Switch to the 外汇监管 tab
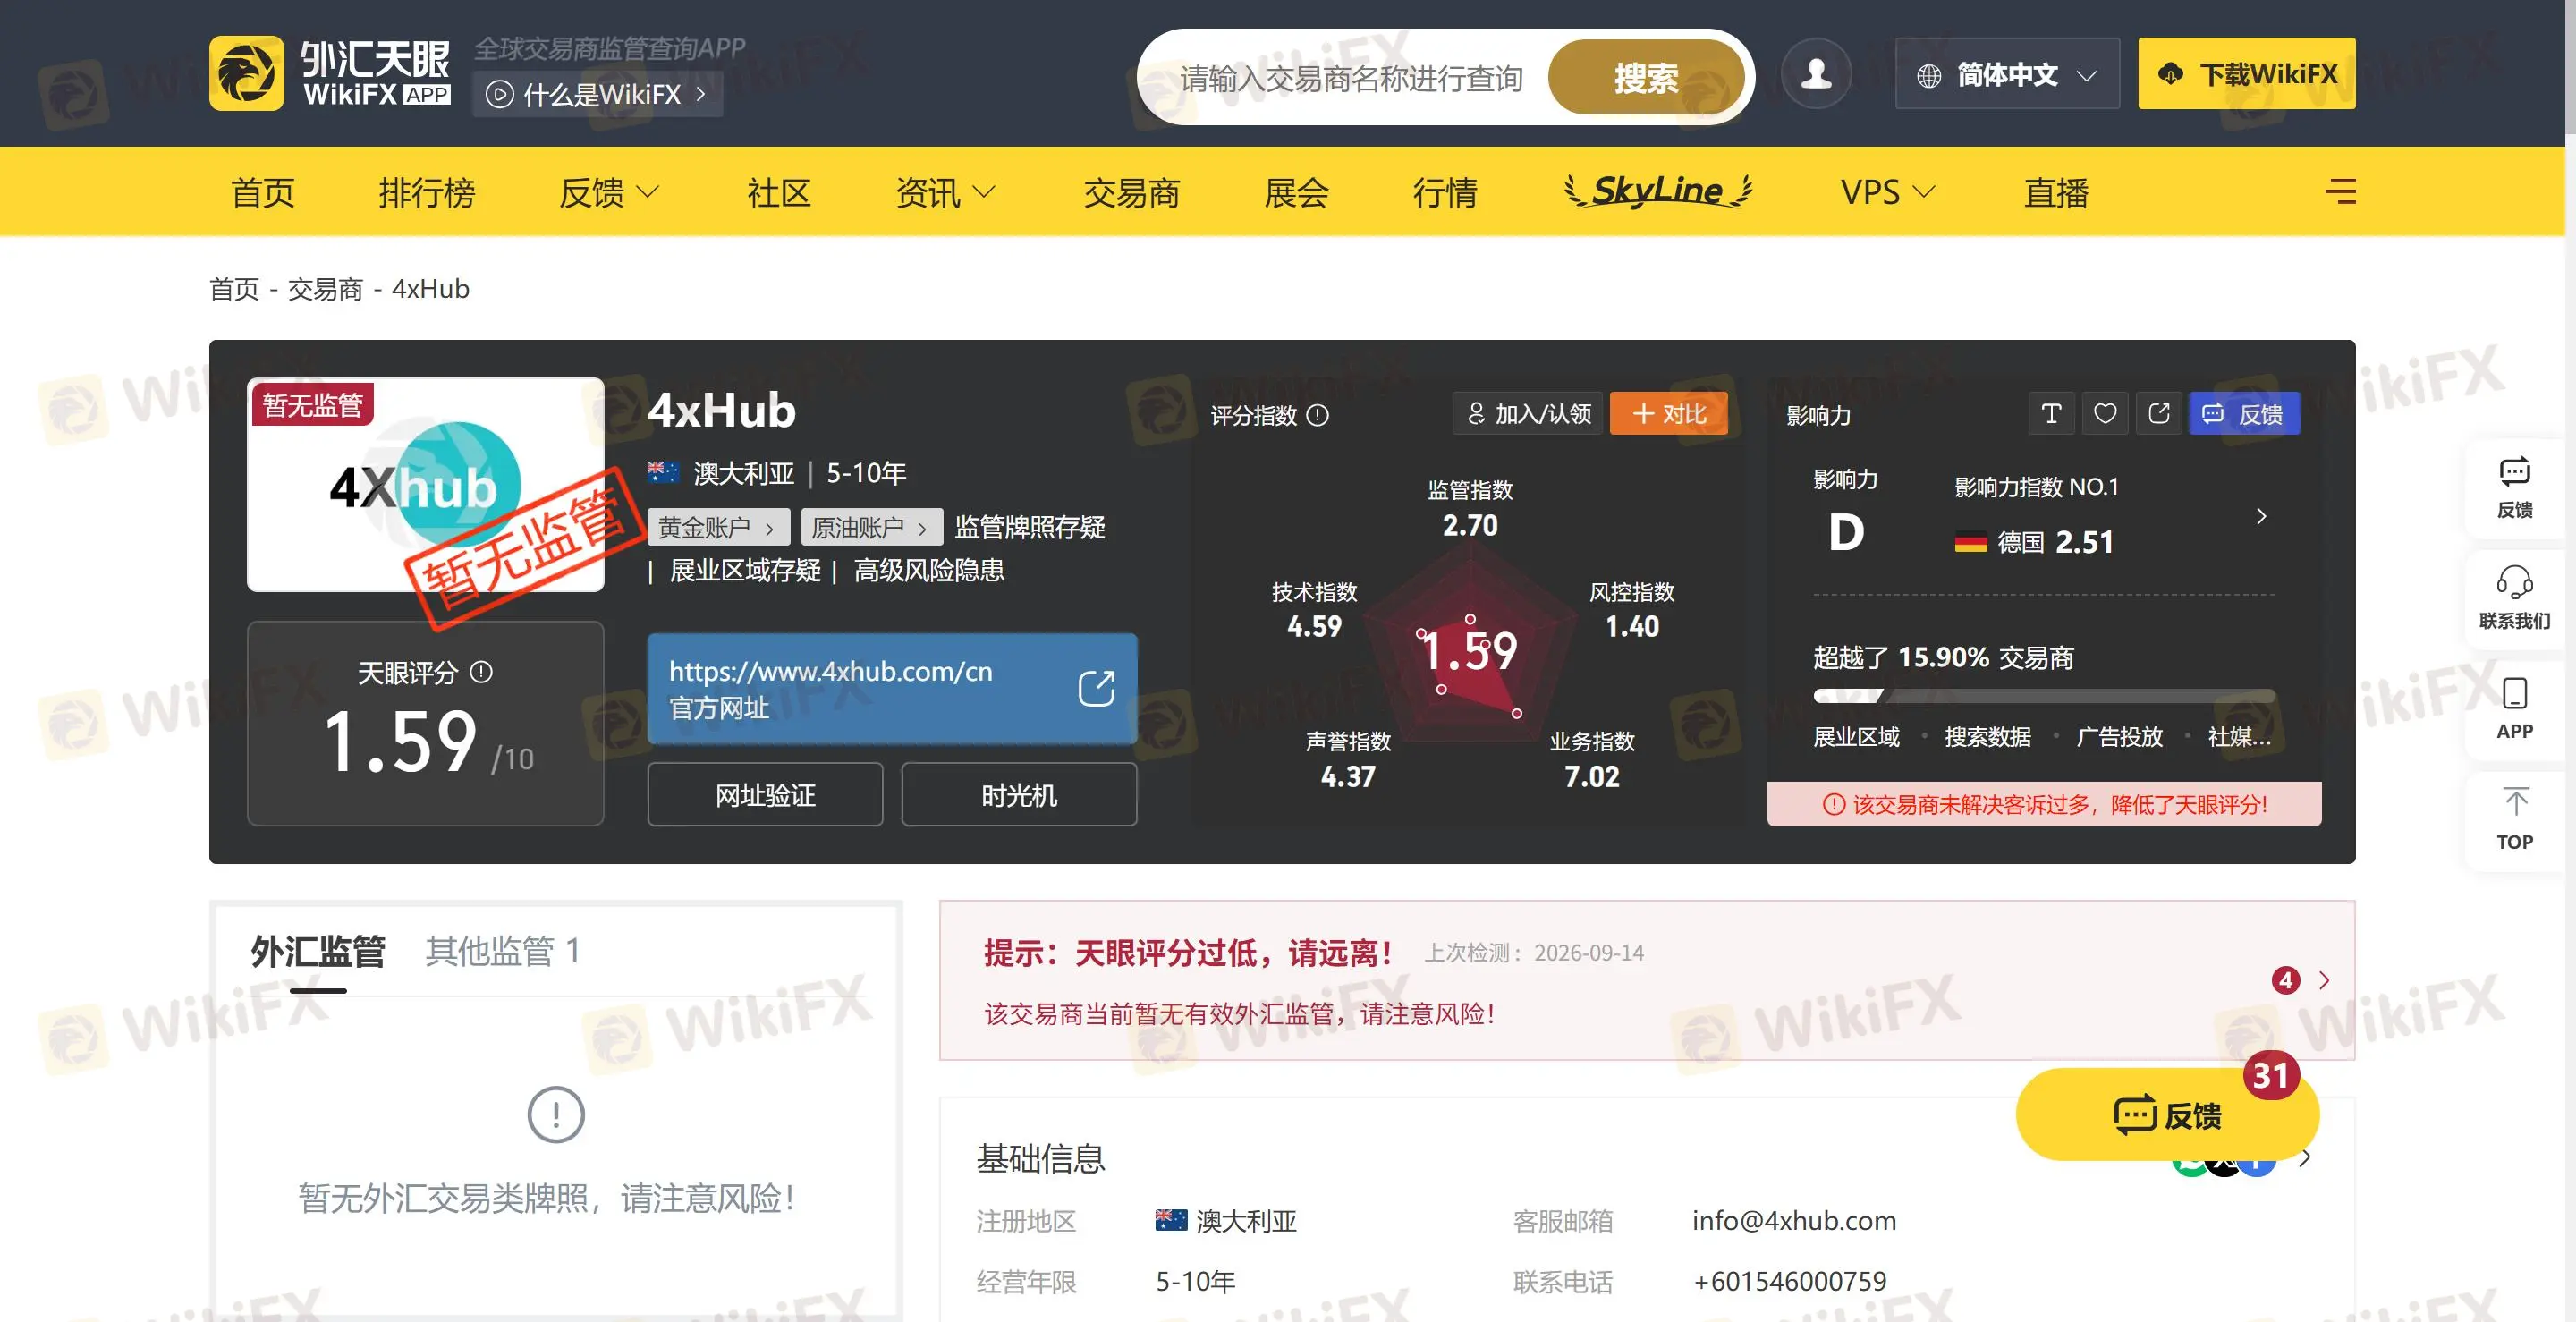Image resolution: width=2576 pixels, height=1322 pixels. tap(318, 951)
